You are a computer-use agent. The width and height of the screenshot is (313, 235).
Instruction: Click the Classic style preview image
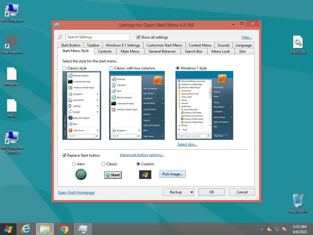click(82, 105)
